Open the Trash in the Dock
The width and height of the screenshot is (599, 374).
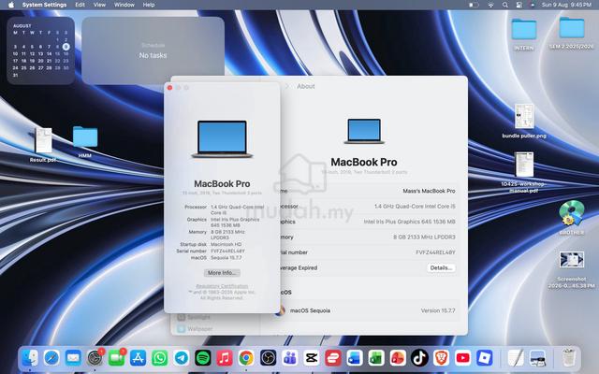click(569, 358)
